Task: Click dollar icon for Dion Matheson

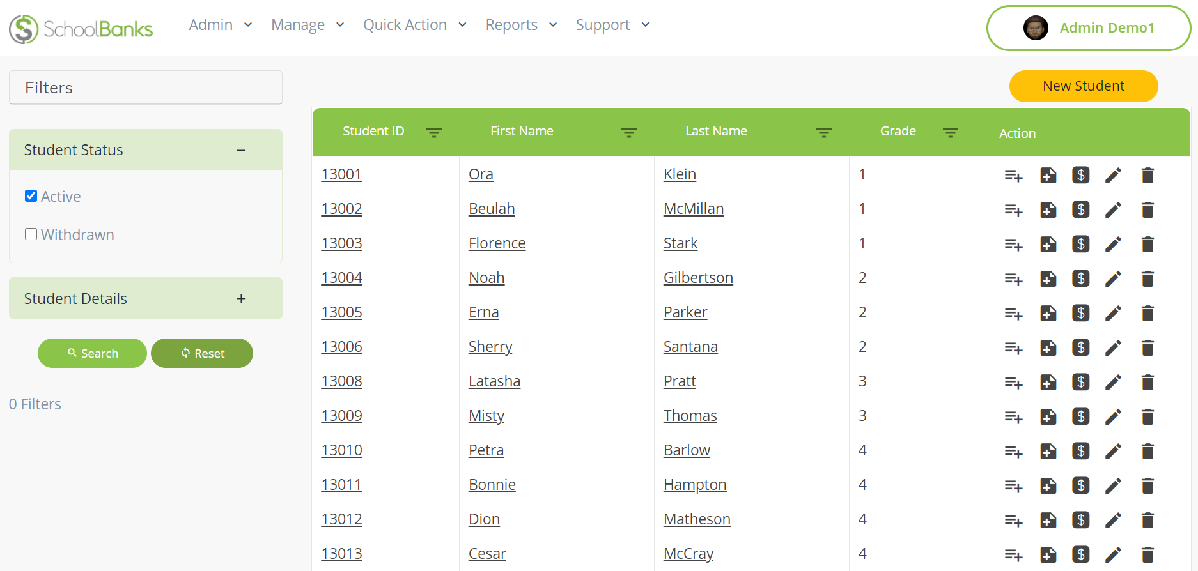Action: point(1081,520)
